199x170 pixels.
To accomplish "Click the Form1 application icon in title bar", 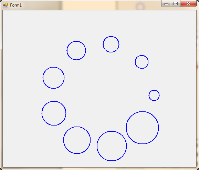I will point(6,5).
